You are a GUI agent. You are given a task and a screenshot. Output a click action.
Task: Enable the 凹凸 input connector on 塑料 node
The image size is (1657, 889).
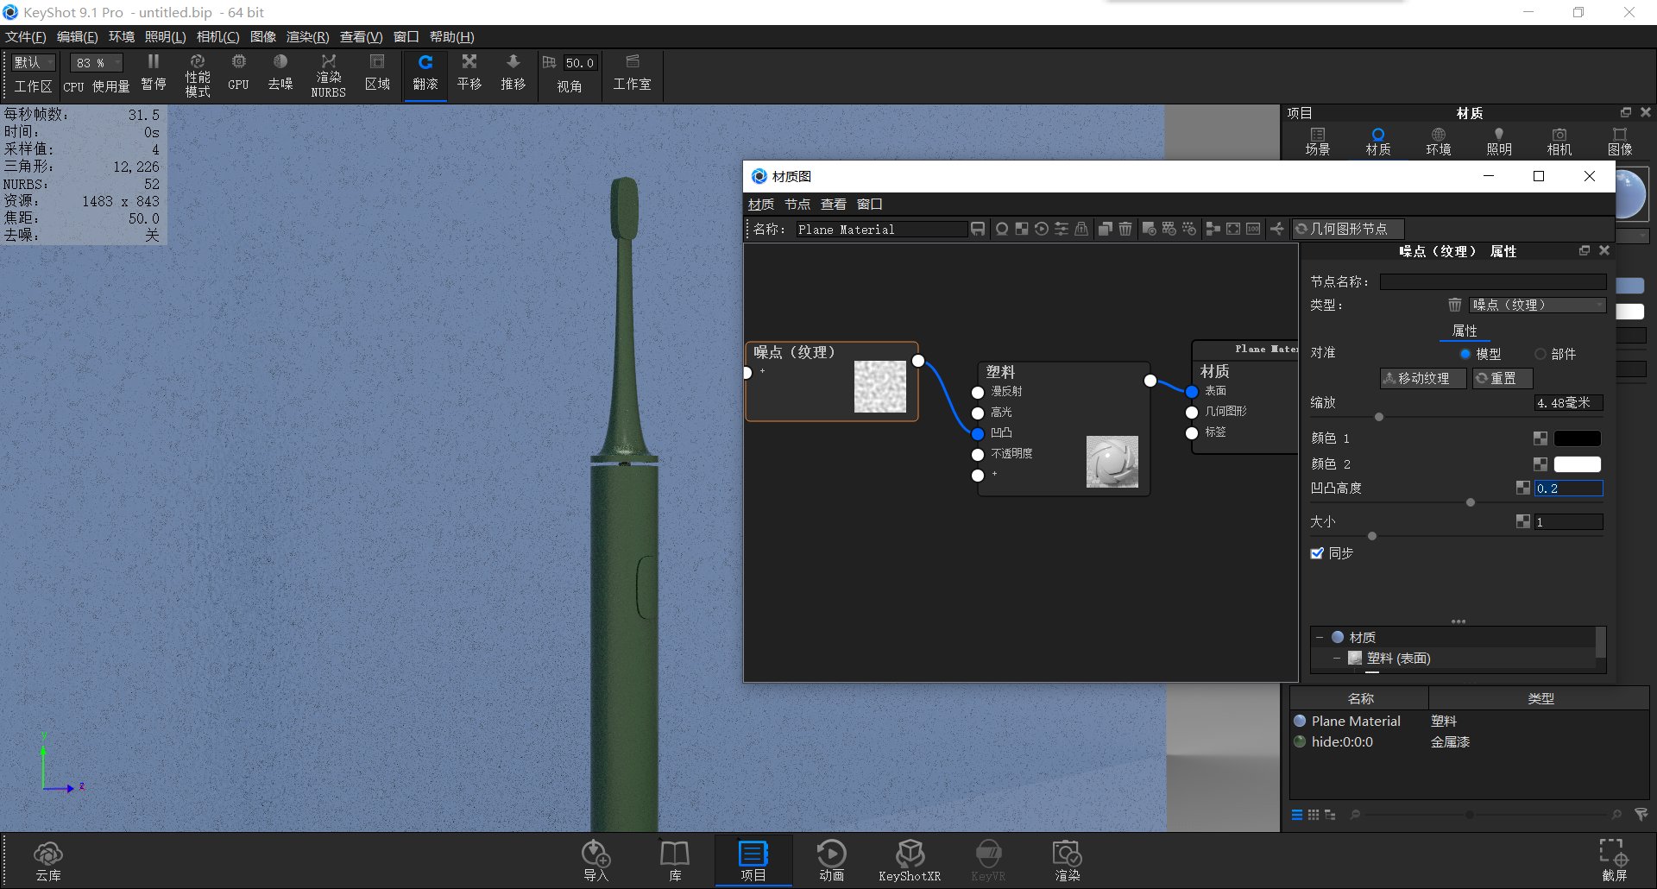(x=977, y=433)
